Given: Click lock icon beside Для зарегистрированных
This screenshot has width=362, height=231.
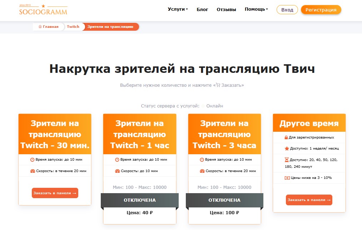Looking at the screenshot, I should pos(286,137).
